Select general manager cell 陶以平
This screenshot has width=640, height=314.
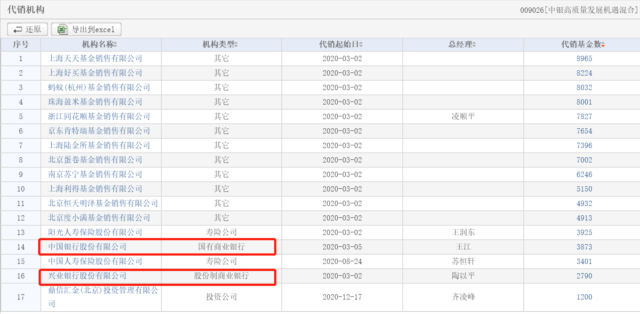coord(463,276)
